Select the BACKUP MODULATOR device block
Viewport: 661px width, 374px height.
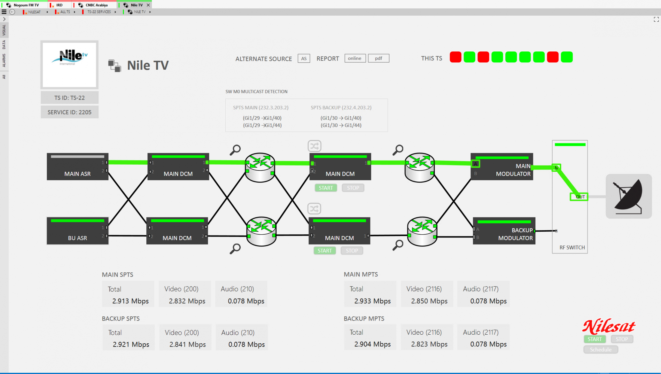coord(504,231)
